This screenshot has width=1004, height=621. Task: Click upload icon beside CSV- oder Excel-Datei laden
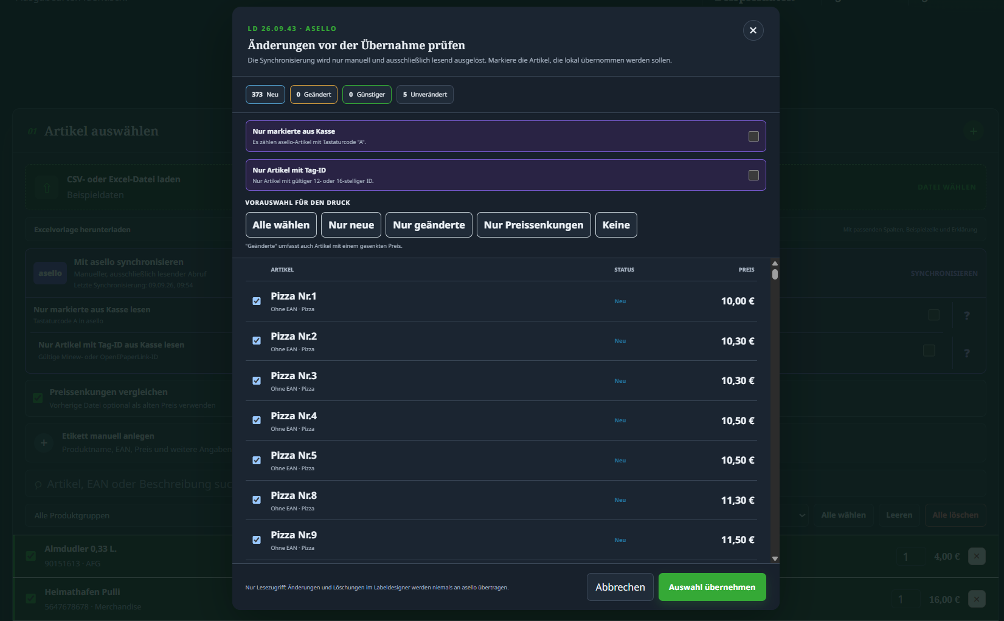47,187
